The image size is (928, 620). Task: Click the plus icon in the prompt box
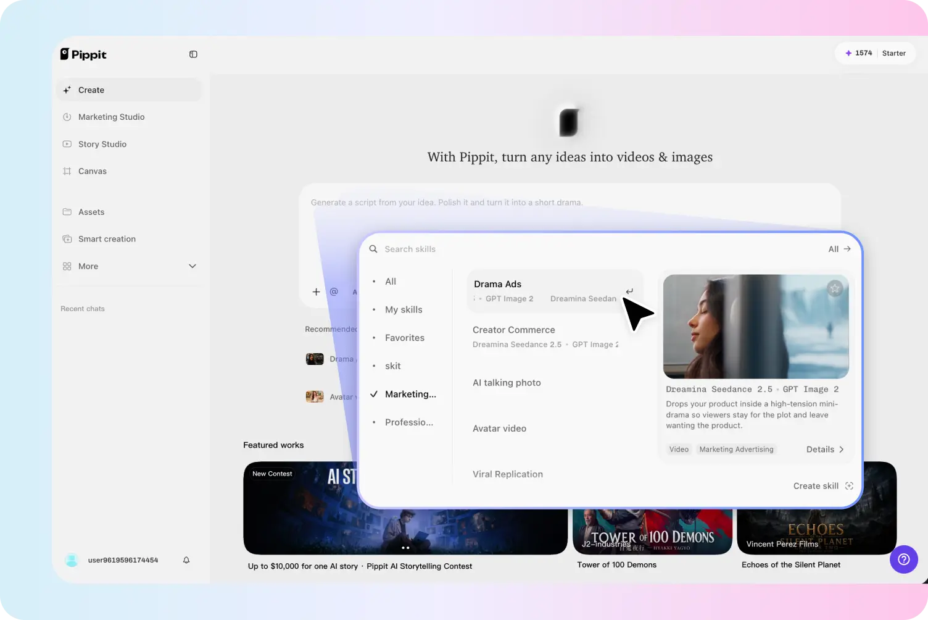316,291
